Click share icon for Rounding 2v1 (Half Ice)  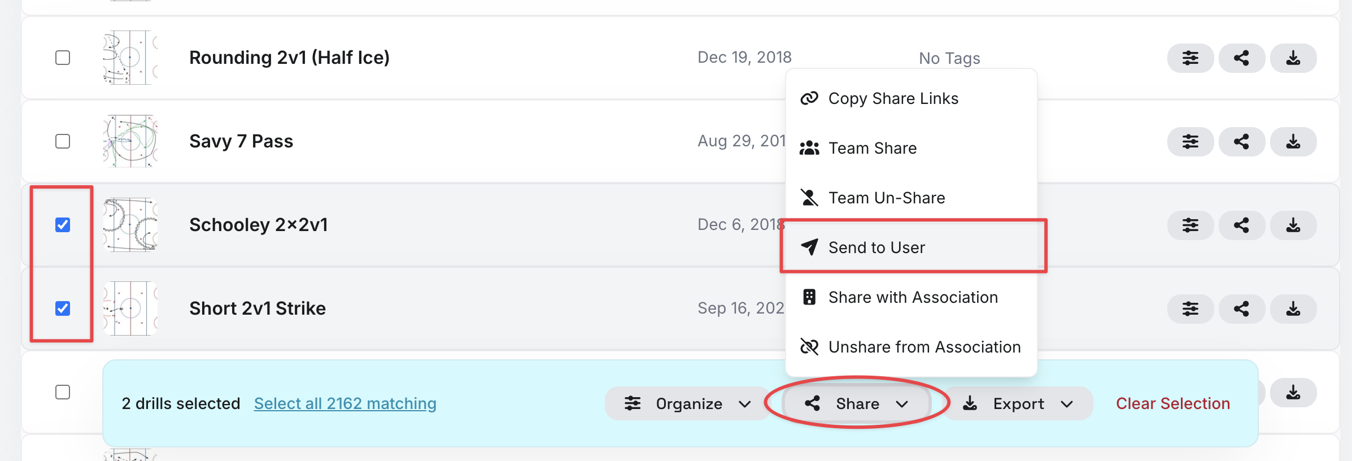1241,58
